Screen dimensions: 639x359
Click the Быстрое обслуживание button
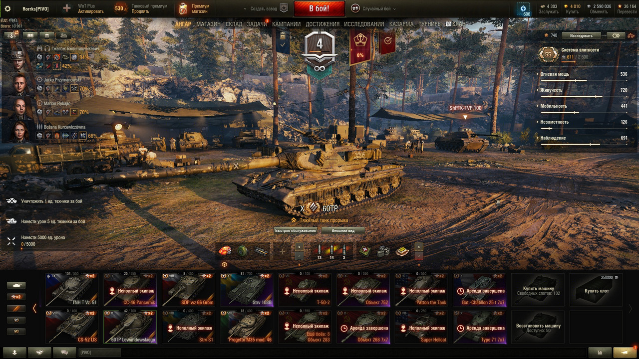pos(296,231)
